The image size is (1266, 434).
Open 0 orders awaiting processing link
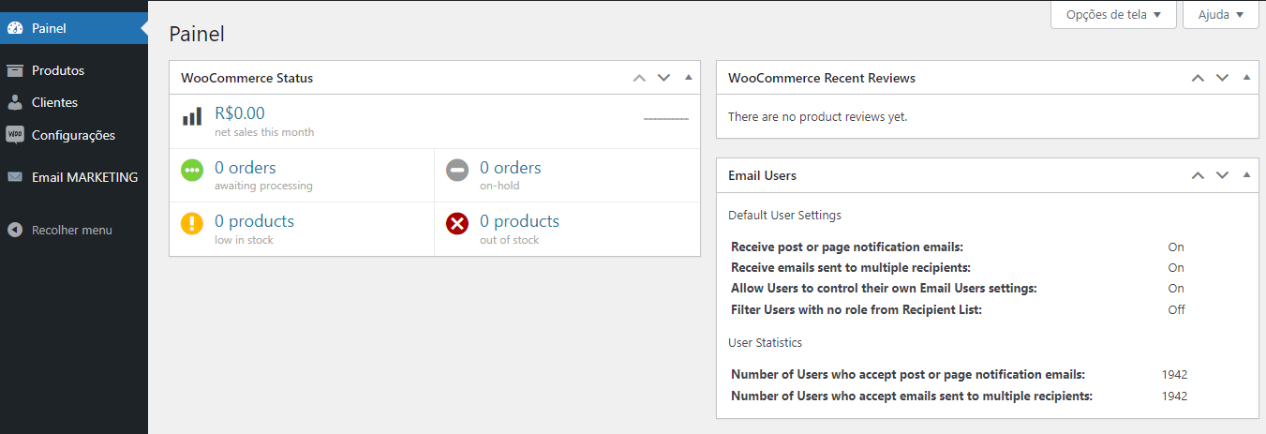pos(246,168)
